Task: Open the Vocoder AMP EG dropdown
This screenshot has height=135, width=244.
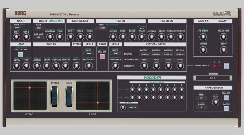Action: coord(132,107)
